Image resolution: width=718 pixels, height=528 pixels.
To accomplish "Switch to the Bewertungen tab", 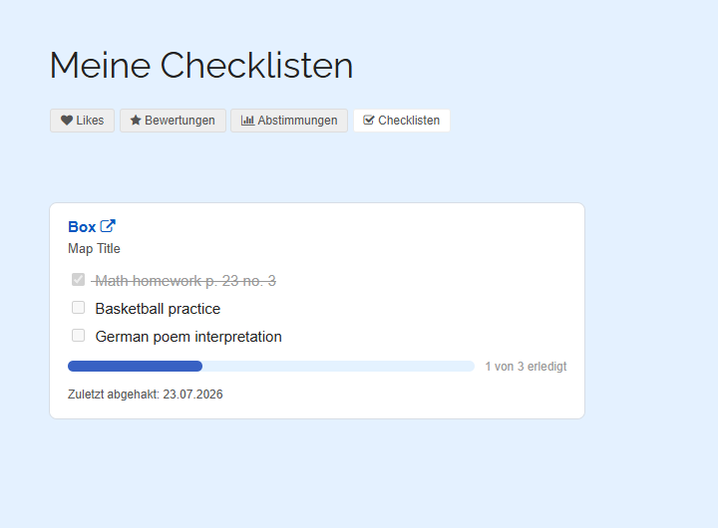I will coord(173,121).
